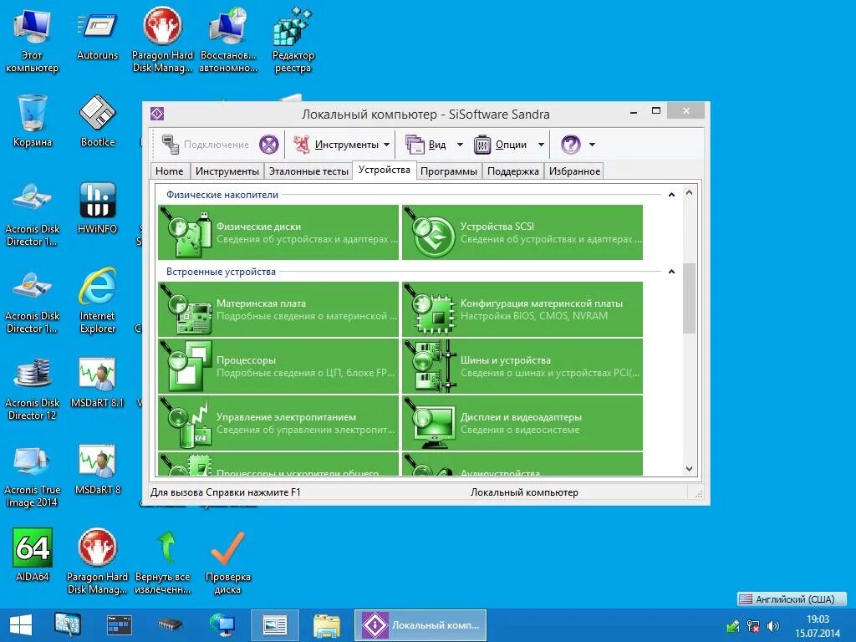Viewport: 856px width, 642px height.
Task: Collapse the Физические накопители section
Action: pyautogui.click(x=671, y=195)
